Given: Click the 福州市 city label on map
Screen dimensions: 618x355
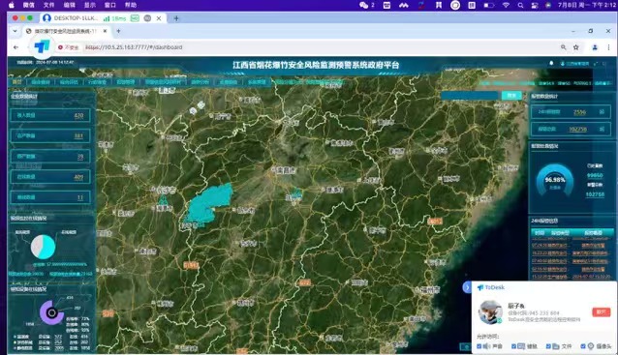Looking at the screenshot, I should click(x=430, y=290).
